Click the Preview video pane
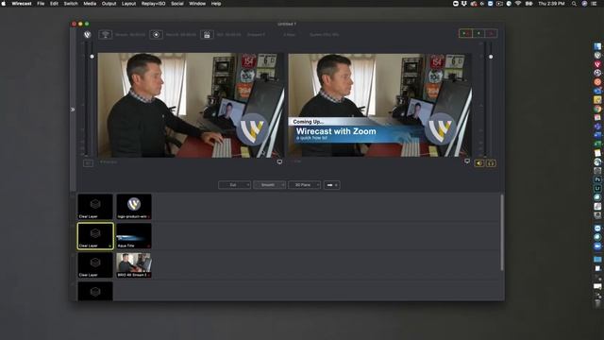 tap(191, 105)
